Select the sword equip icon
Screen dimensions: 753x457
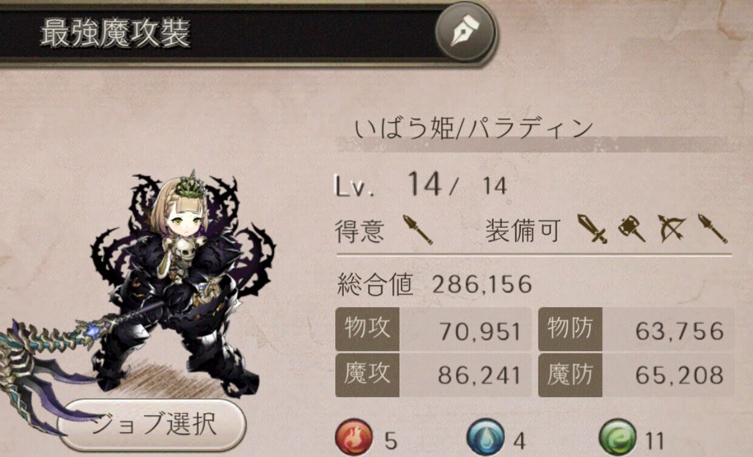tap(592, 230)
